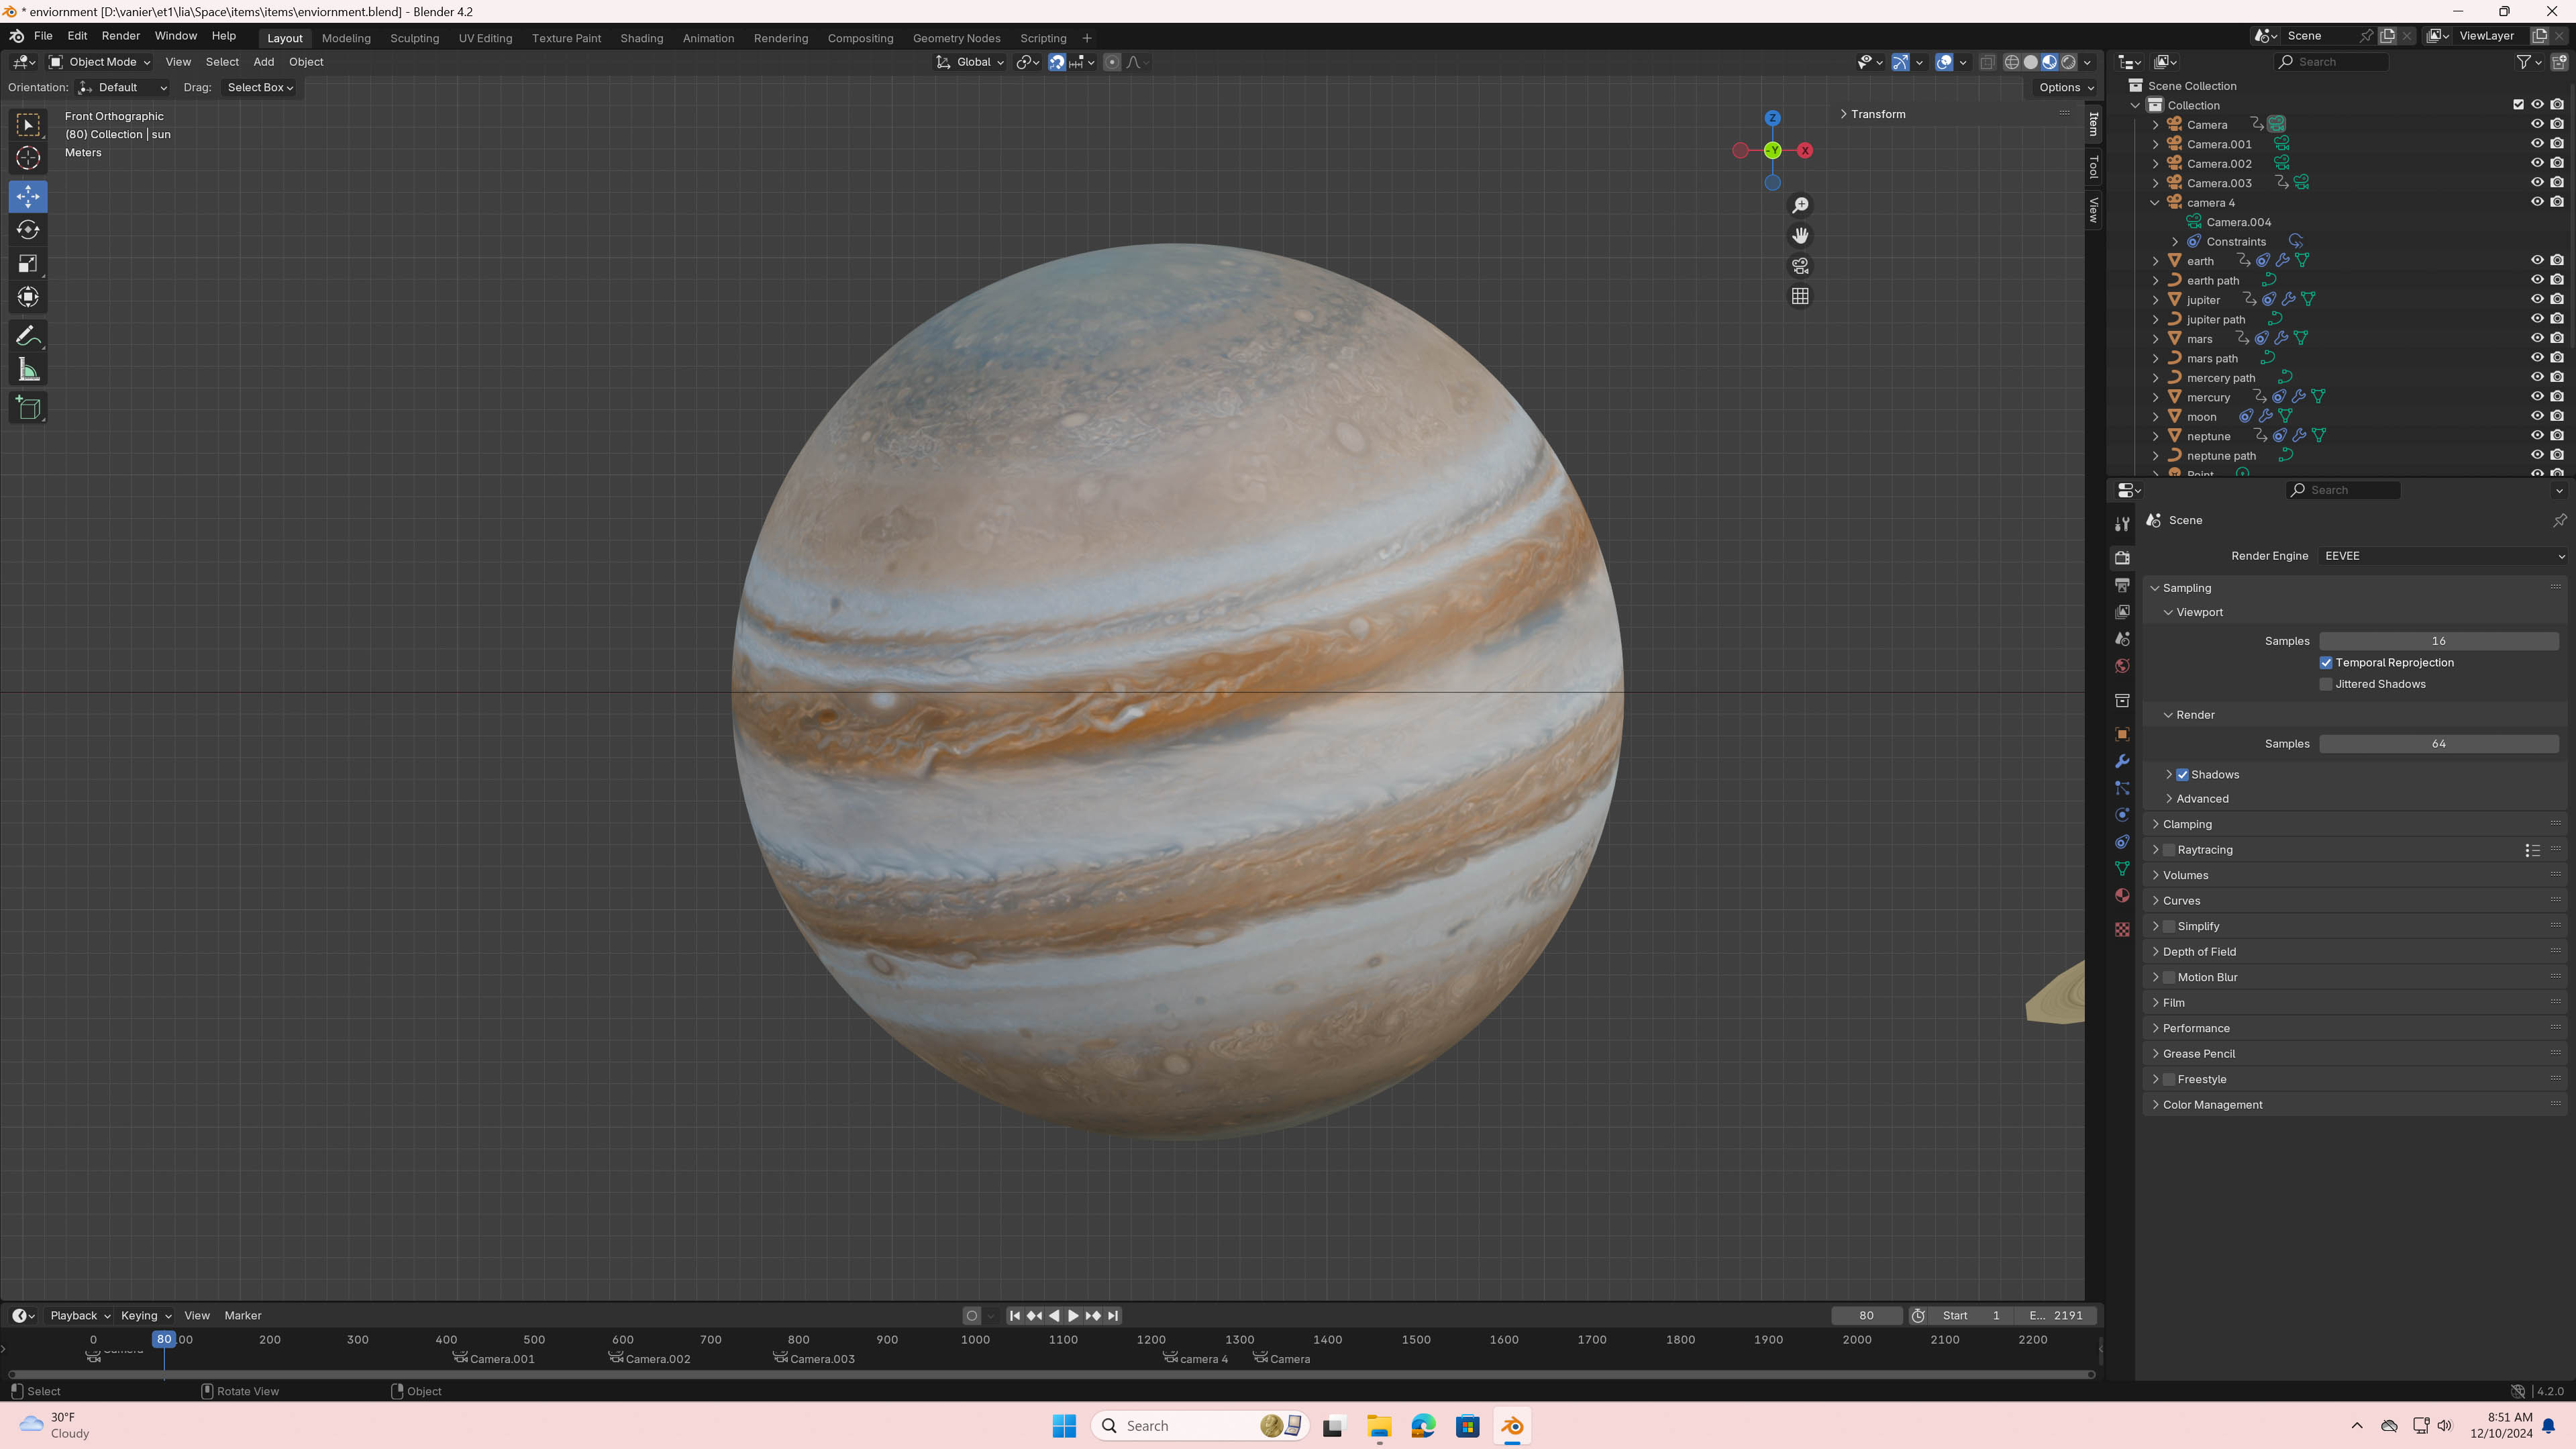Open the Render menu
This screenshot has width=2576, height=1449.
pyautogui.click(x=120, y=36)
